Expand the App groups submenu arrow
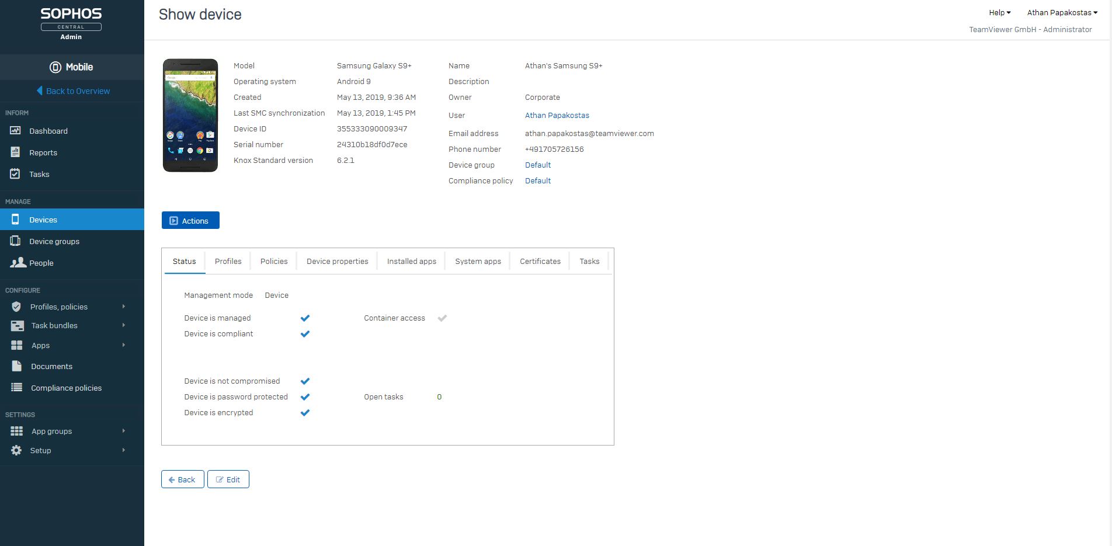 pos(124,431)
